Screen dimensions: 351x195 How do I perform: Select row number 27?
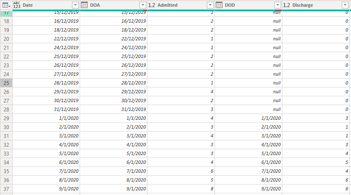coord(6,100)
